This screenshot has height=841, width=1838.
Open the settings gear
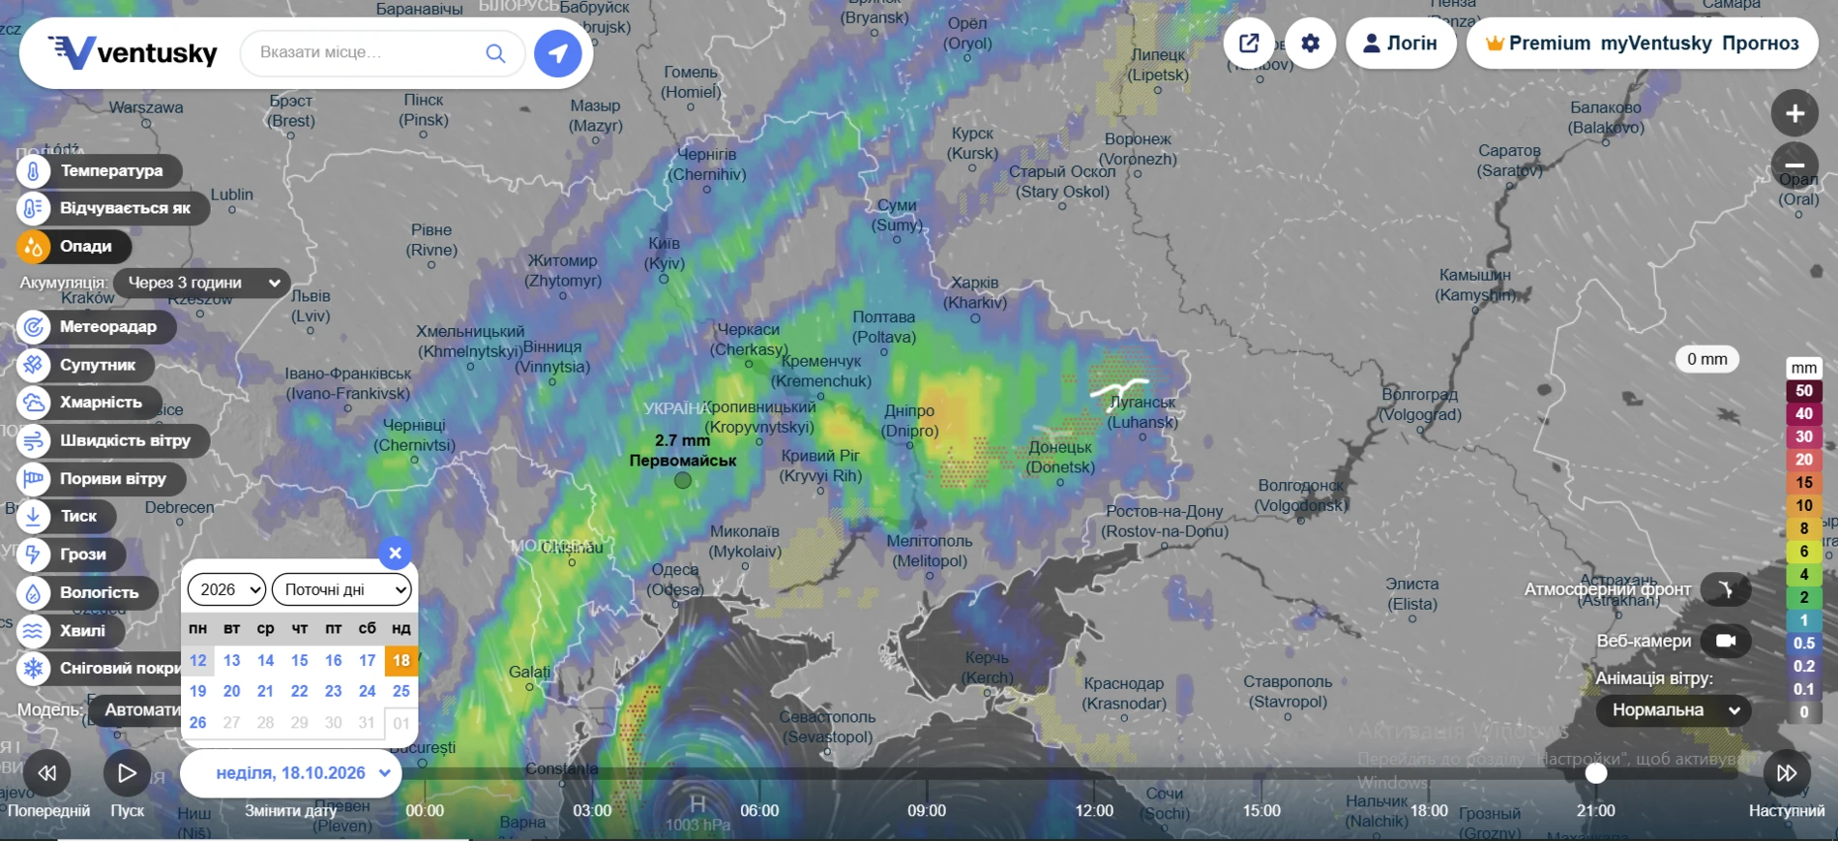pyautogui.click(x=1311, y=44)
